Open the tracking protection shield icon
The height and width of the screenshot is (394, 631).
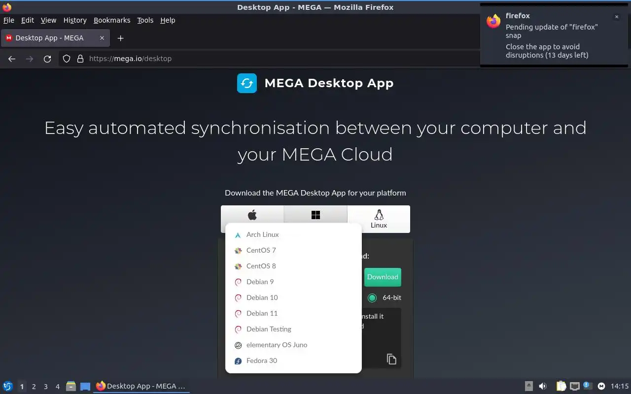pos(67,59)
